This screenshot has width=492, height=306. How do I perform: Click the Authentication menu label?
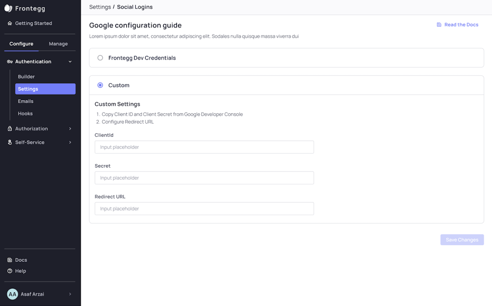[x=33, y=62]
